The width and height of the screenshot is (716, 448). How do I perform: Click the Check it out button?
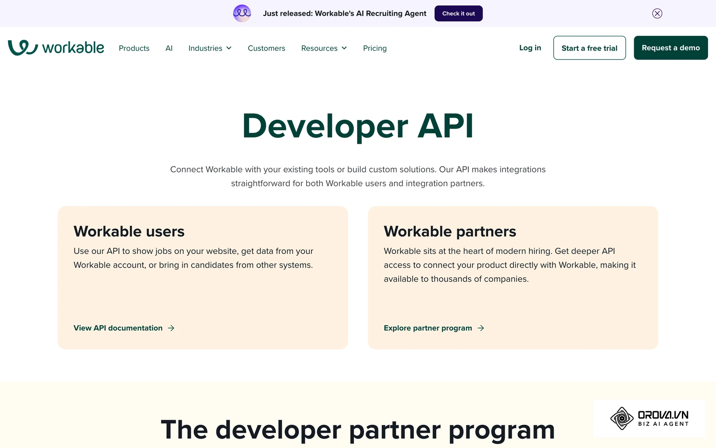tap(459, 13)
